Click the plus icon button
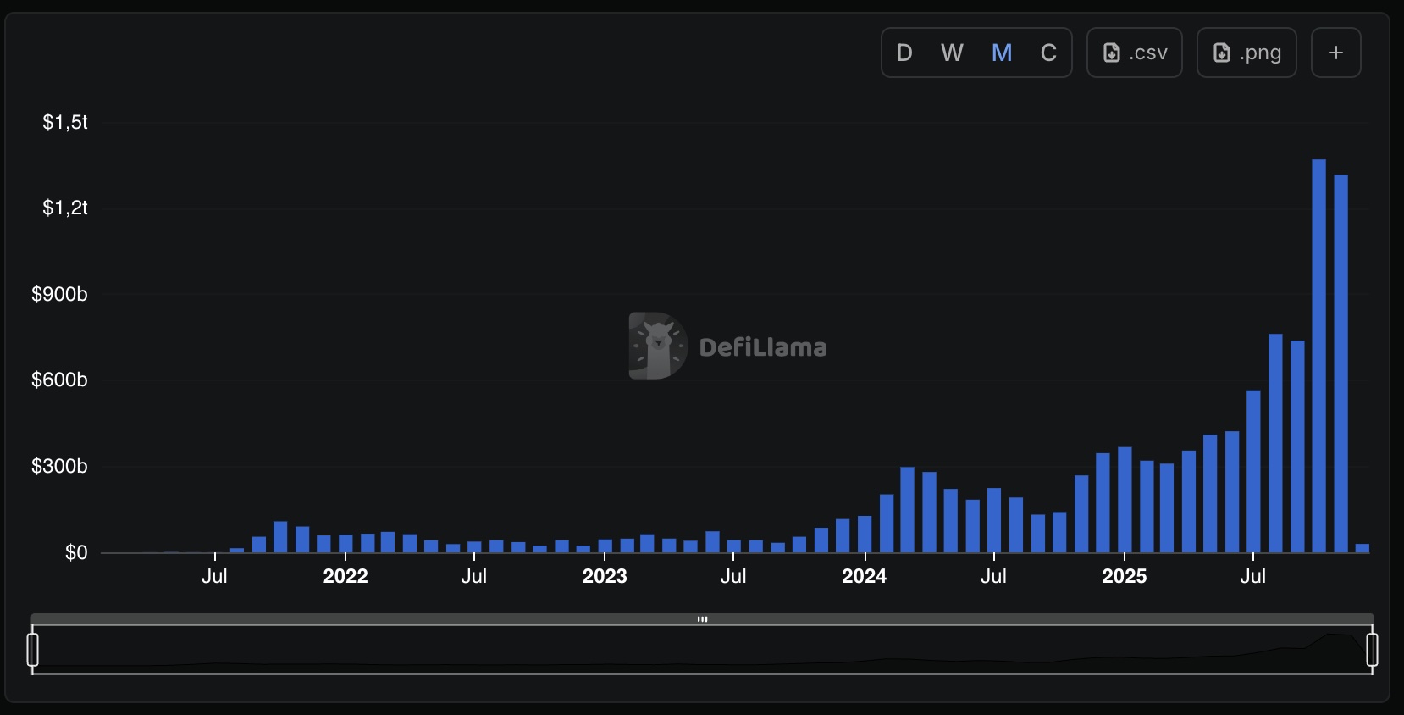This screenshot has height=715, width=1404. [x=1335, y=53]
